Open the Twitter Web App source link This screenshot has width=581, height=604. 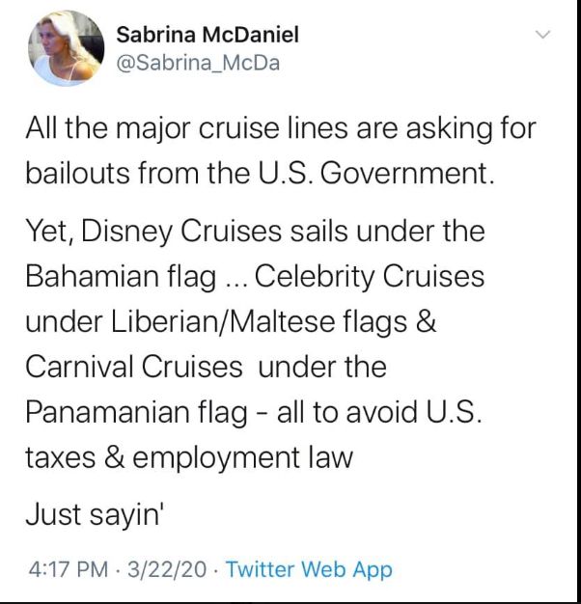tap(309, 569)
